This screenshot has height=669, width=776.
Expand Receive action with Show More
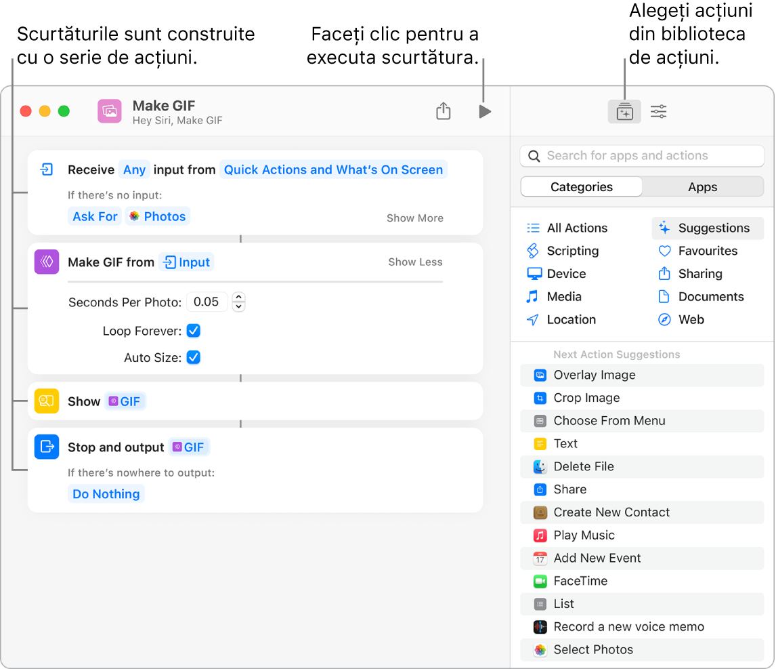[414, 218]
